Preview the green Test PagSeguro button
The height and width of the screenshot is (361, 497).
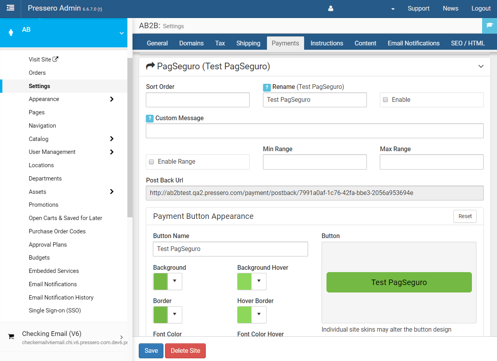pyautogui.click(x=399, y=282)
